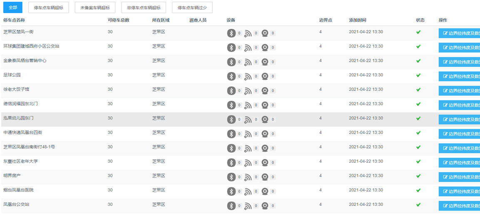The image size is (480, 215).
Task: Click Bluetooth icon in 芝罘区凤凰台南街付48-1号 row
Action: pyautogui.click(x=231, y=148)
